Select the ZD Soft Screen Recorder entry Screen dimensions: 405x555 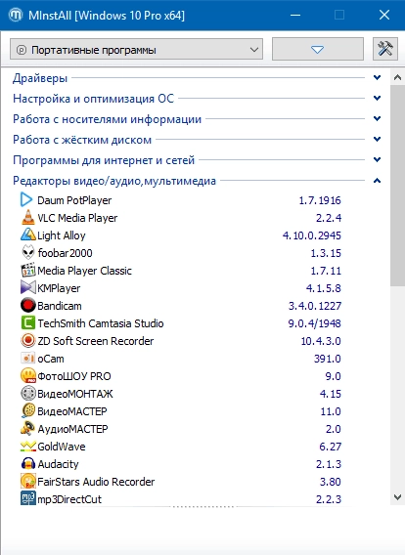pyautogui.click(x=181, y=341)
